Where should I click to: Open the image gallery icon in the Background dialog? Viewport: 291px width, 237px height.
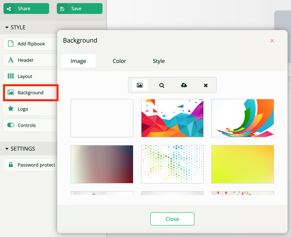(140, 85)
